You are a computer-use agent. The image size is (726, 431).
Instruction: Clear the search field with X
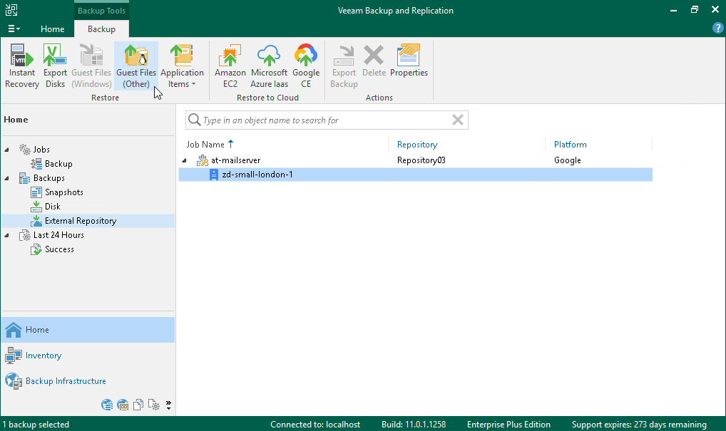[457, 120]
